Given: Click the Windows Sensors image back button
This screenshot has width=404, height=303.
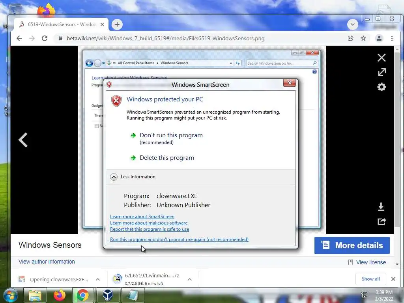Looking at the screenshot, I should tap(89, 63).
